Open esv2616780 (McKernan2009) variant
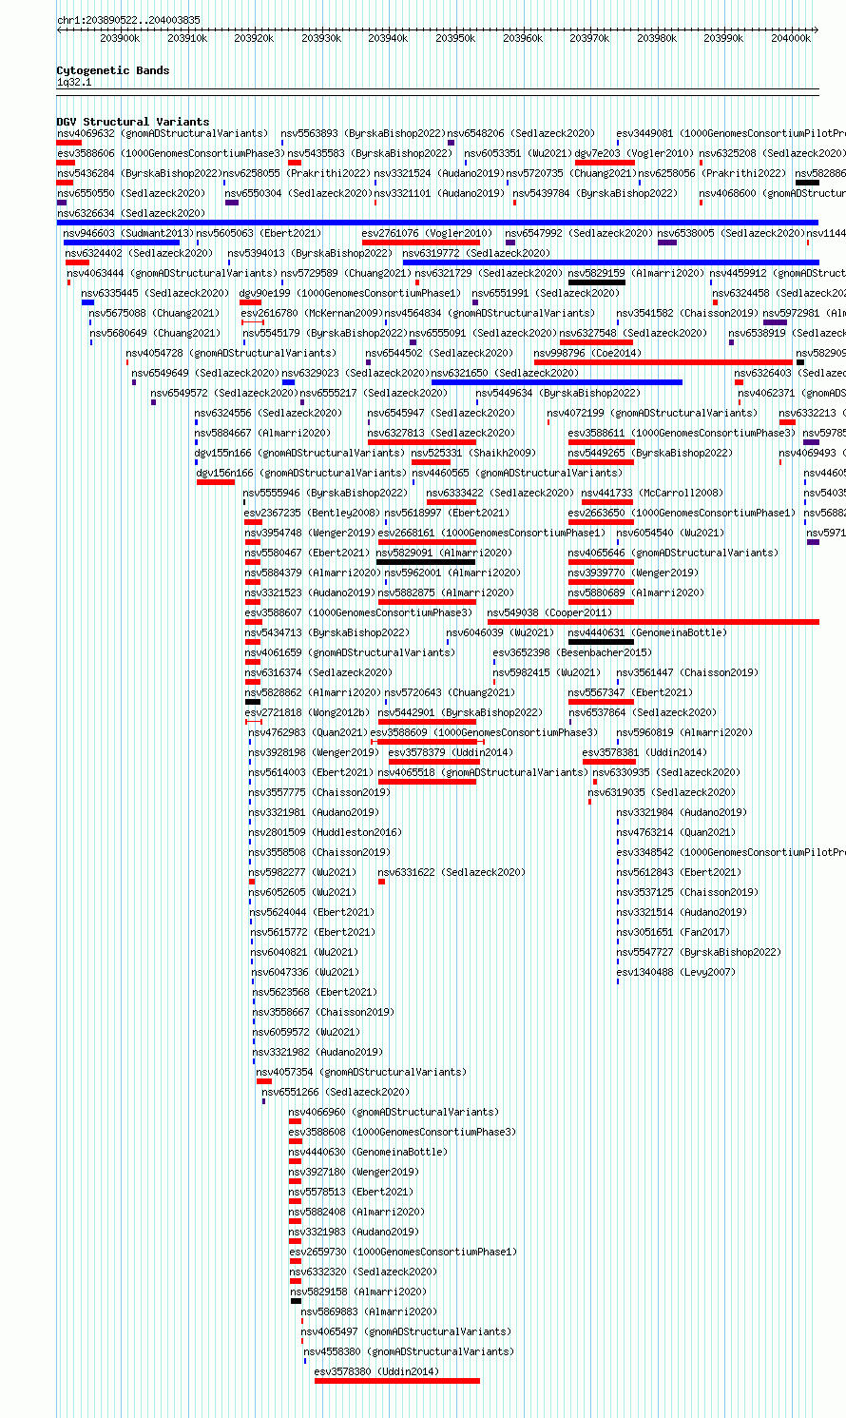Screen dimensions: 846x1418 [x=311, y=313]
